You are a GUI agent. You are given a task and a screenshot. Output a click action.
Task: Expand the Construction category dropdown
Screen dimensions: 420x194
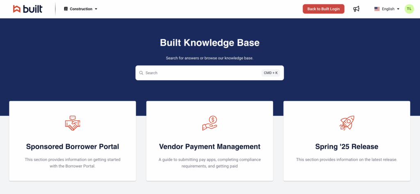tap(81, 9)
